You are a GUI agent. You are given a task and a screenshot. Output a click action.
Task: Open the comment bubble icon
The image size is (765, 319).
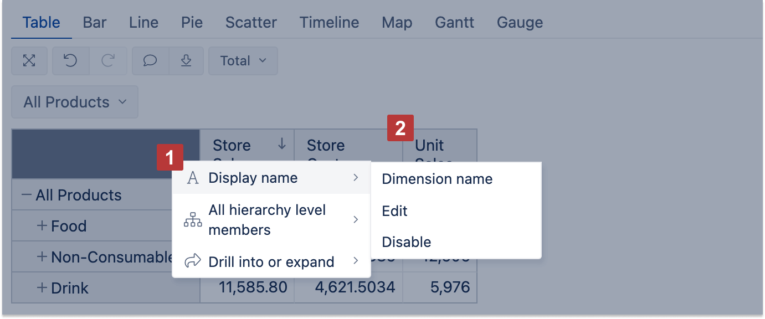pos(150,61)
